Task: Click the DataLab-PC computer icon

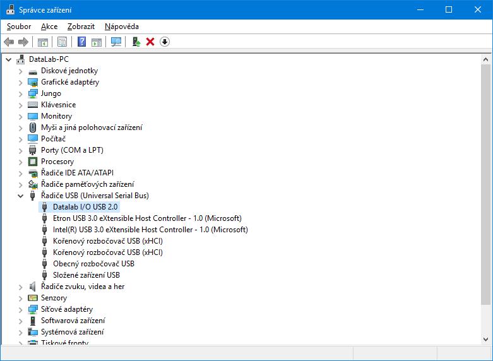Action: tap(20, 59)
